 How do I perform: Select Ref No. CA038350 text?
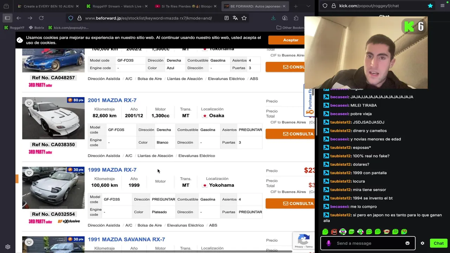coord(53,144)
